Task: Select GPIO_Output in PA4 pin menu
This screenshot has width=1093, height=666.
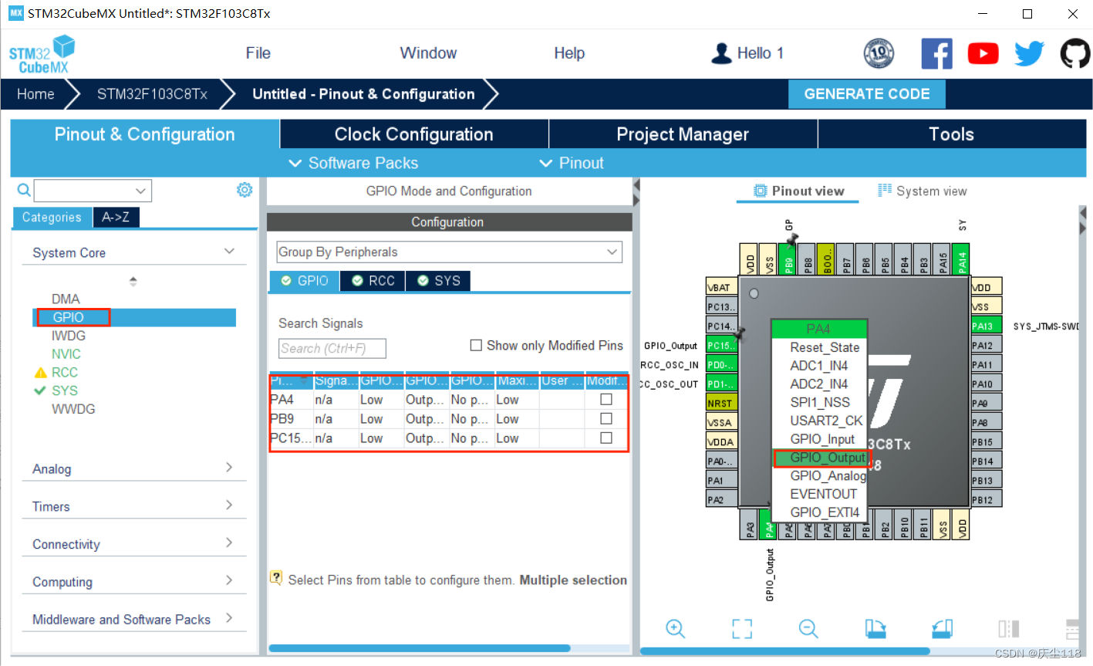Action: click(x=821, y=458)
